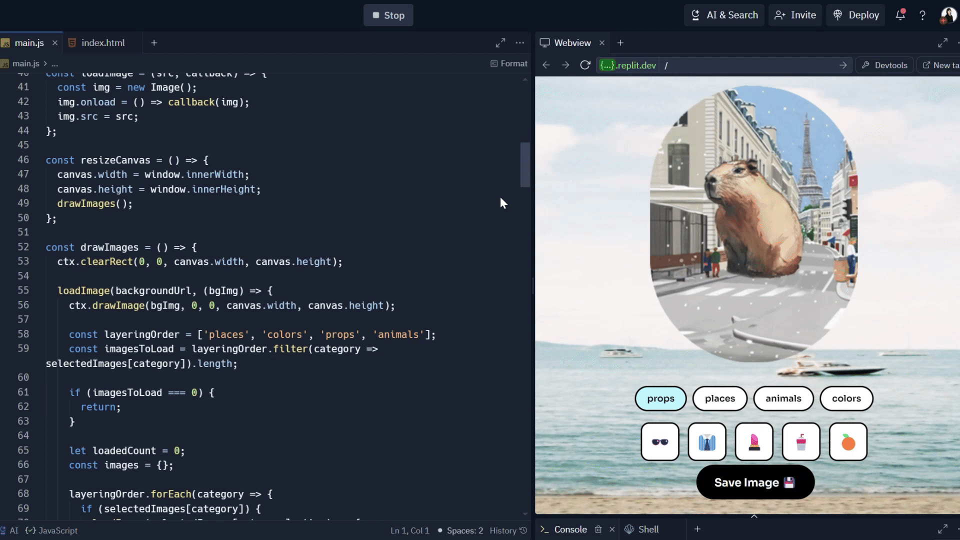Select the sunglasses prop
The image size is (960, 540).
pos(660,442)
